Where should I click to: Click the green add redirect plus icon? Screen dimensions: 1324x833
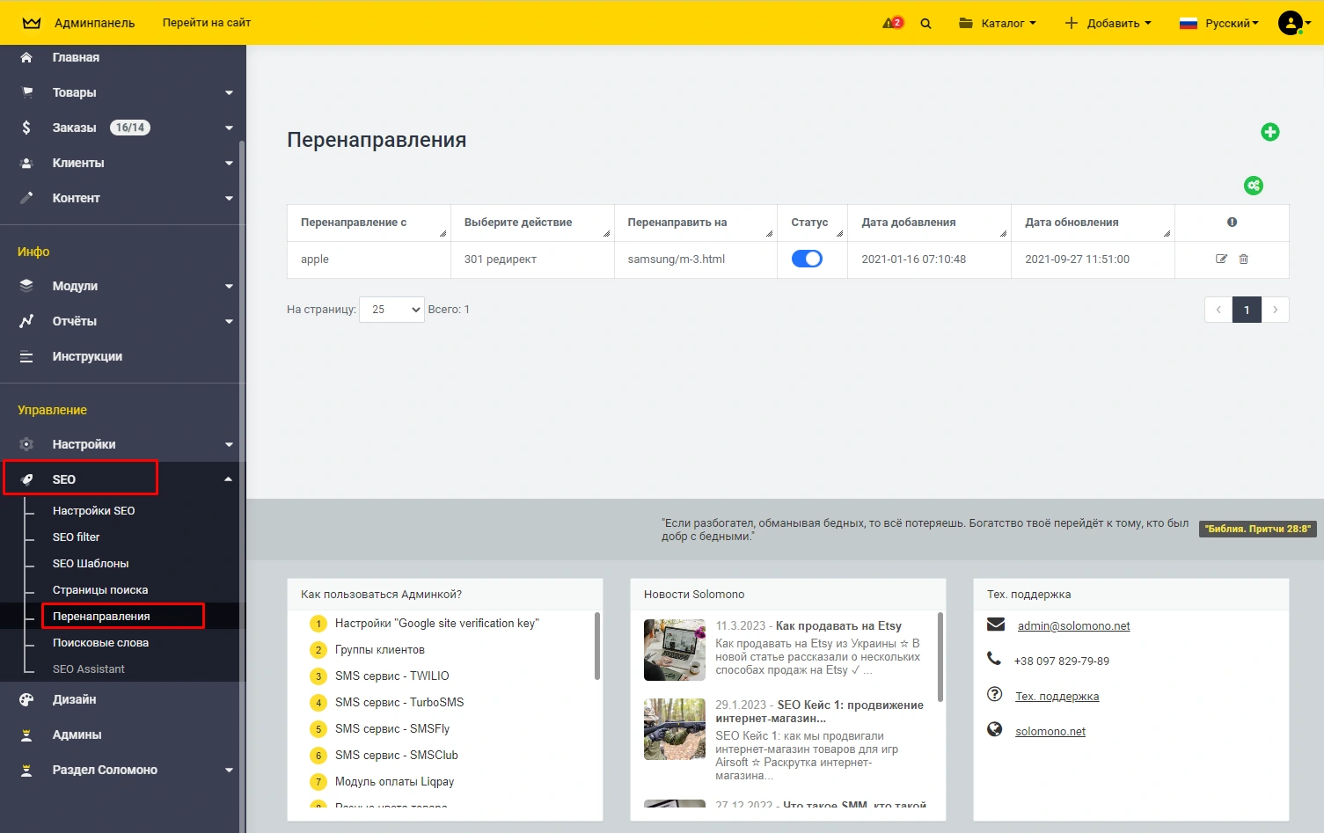(1269, 132)
